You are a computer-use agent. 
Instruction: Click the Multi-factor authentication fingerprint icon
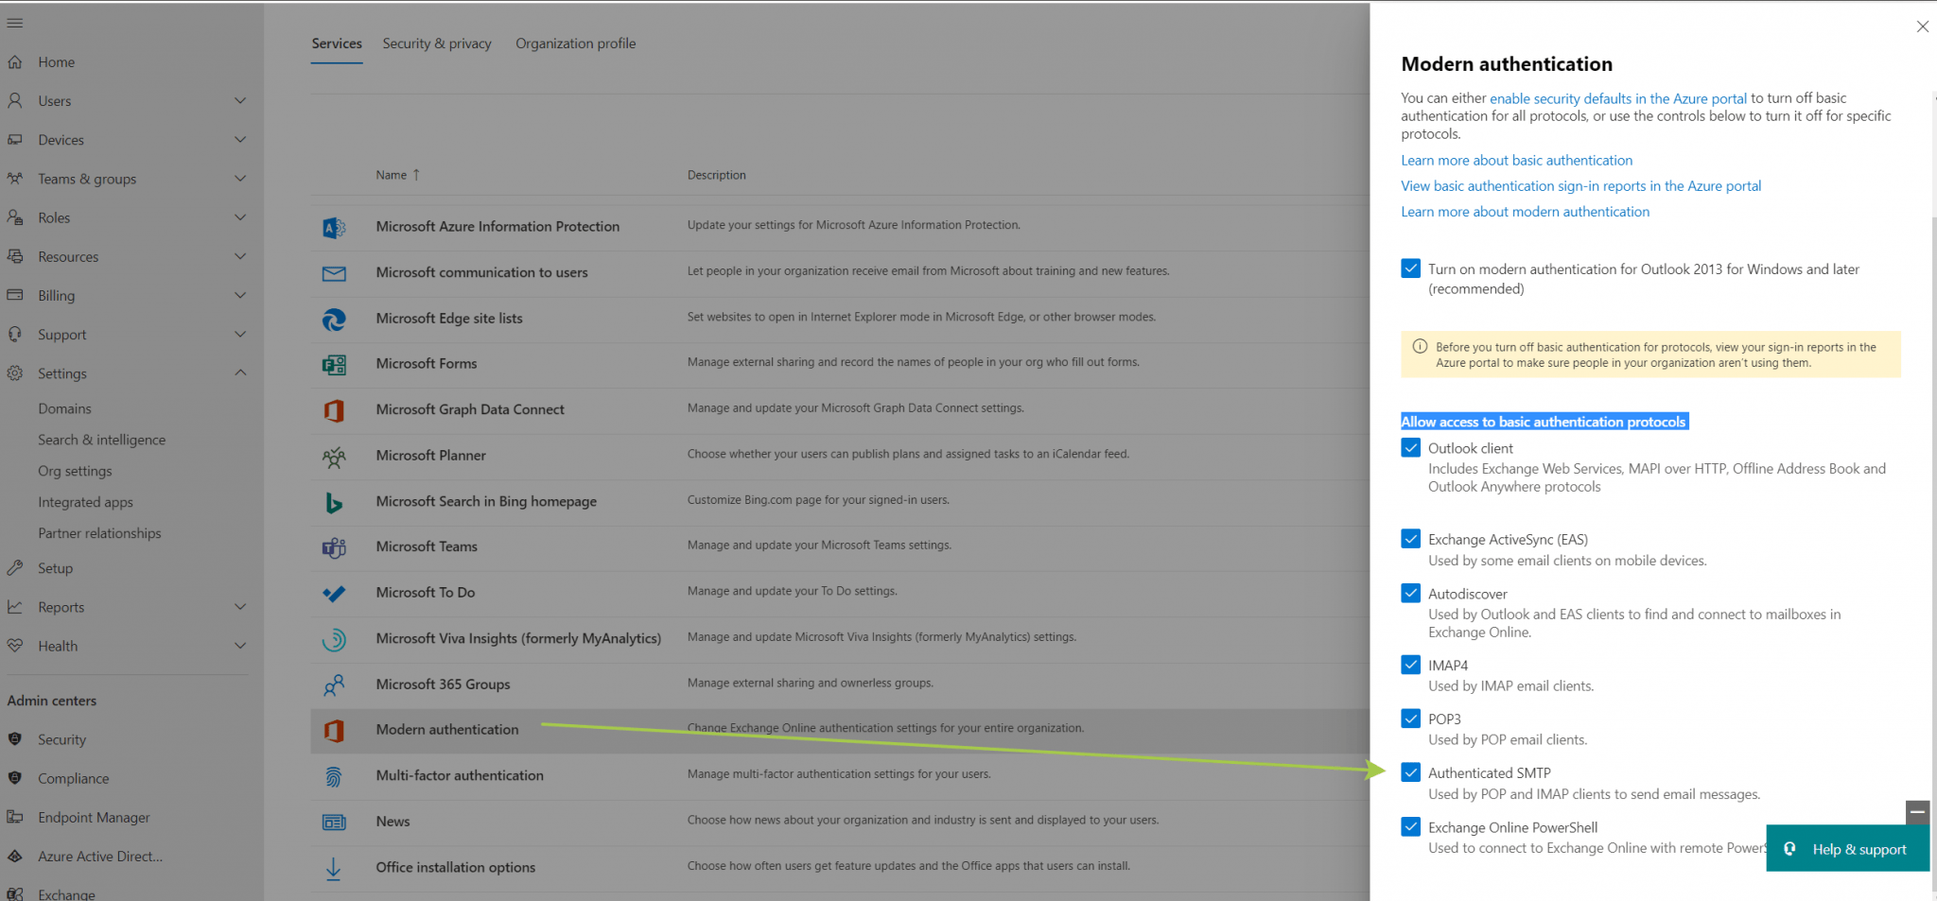(x=334, y=777)
